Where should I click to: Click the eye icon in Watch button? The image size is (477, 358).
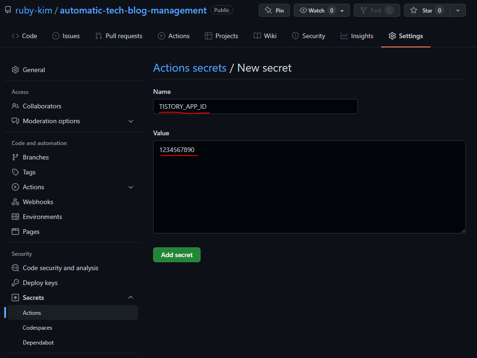[303, 10]
